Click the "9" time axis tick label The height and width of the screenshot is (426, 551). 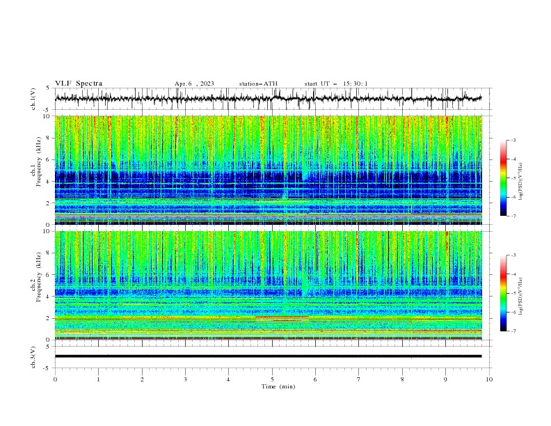click(445, 379)
